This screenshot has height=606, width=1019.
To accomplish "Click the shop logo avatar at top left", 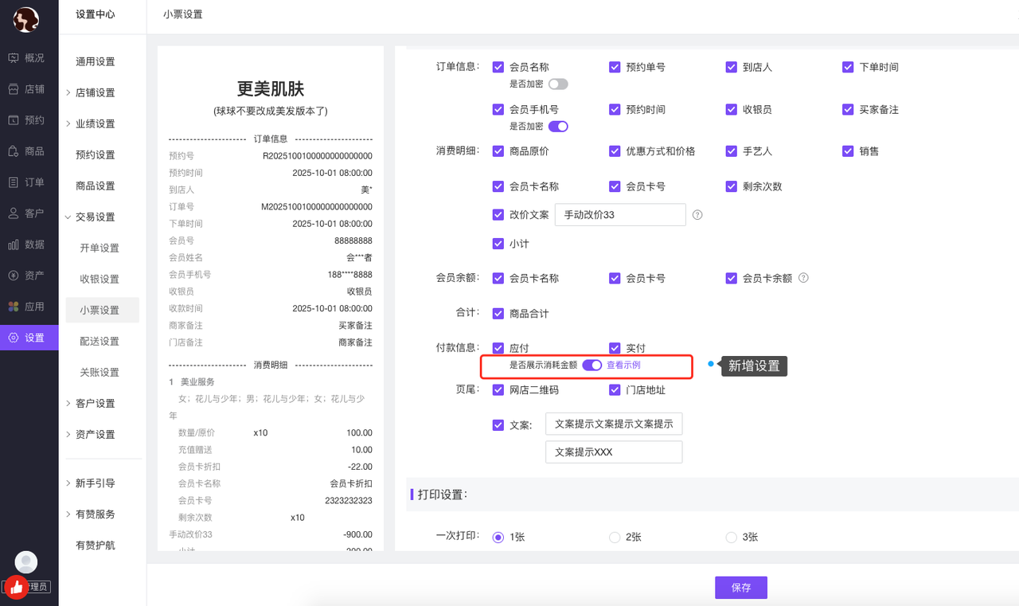I will point(26,20).
